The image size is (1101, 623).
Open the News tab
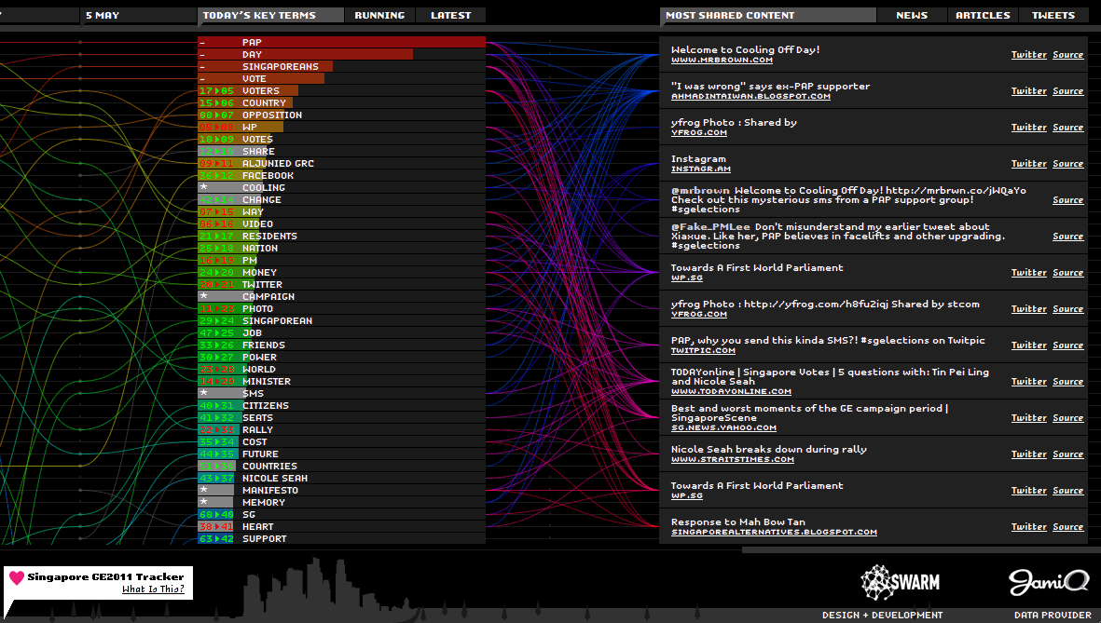[x=912, y=15]
